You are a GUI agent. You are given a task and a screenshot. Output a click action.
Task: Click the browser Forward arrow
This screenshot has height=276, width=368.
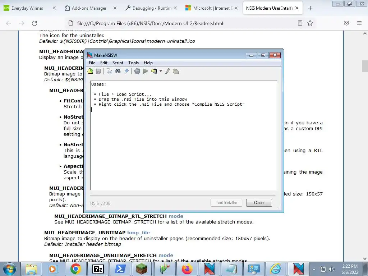pyautogui.click(x=22, y=23)
